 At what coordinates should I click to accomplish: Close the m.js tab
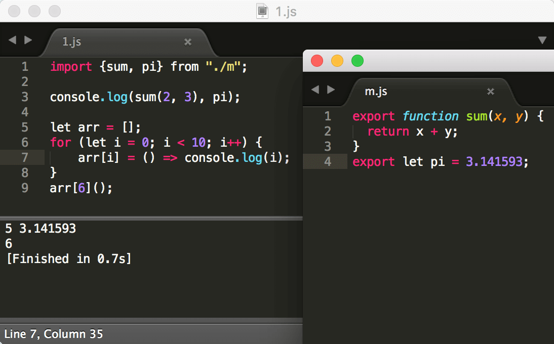click(x=490, y=92)
